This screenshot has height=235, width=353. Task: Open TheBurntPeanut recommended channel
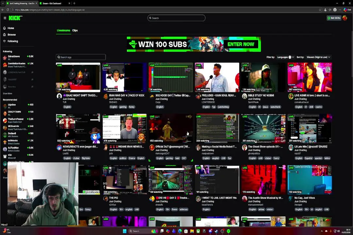click(18, 120)
